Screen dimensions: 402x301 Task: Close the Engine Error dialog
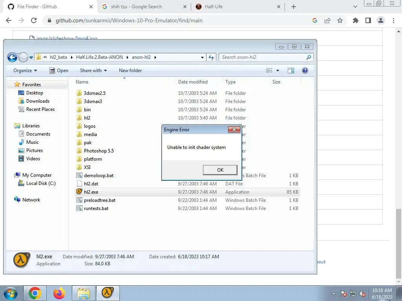coord(234,129)
